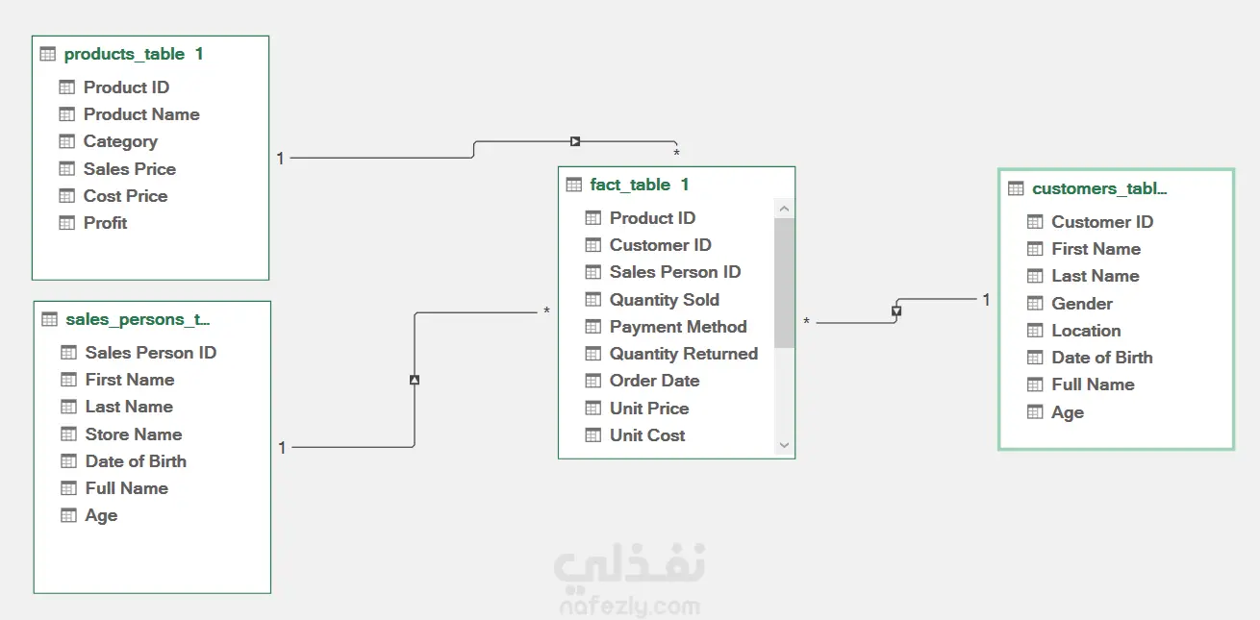The height and width of the screenshot is (620, 1260).
Task: Select Sales Person ID in fact_table
Action: (x=675, y=272)
